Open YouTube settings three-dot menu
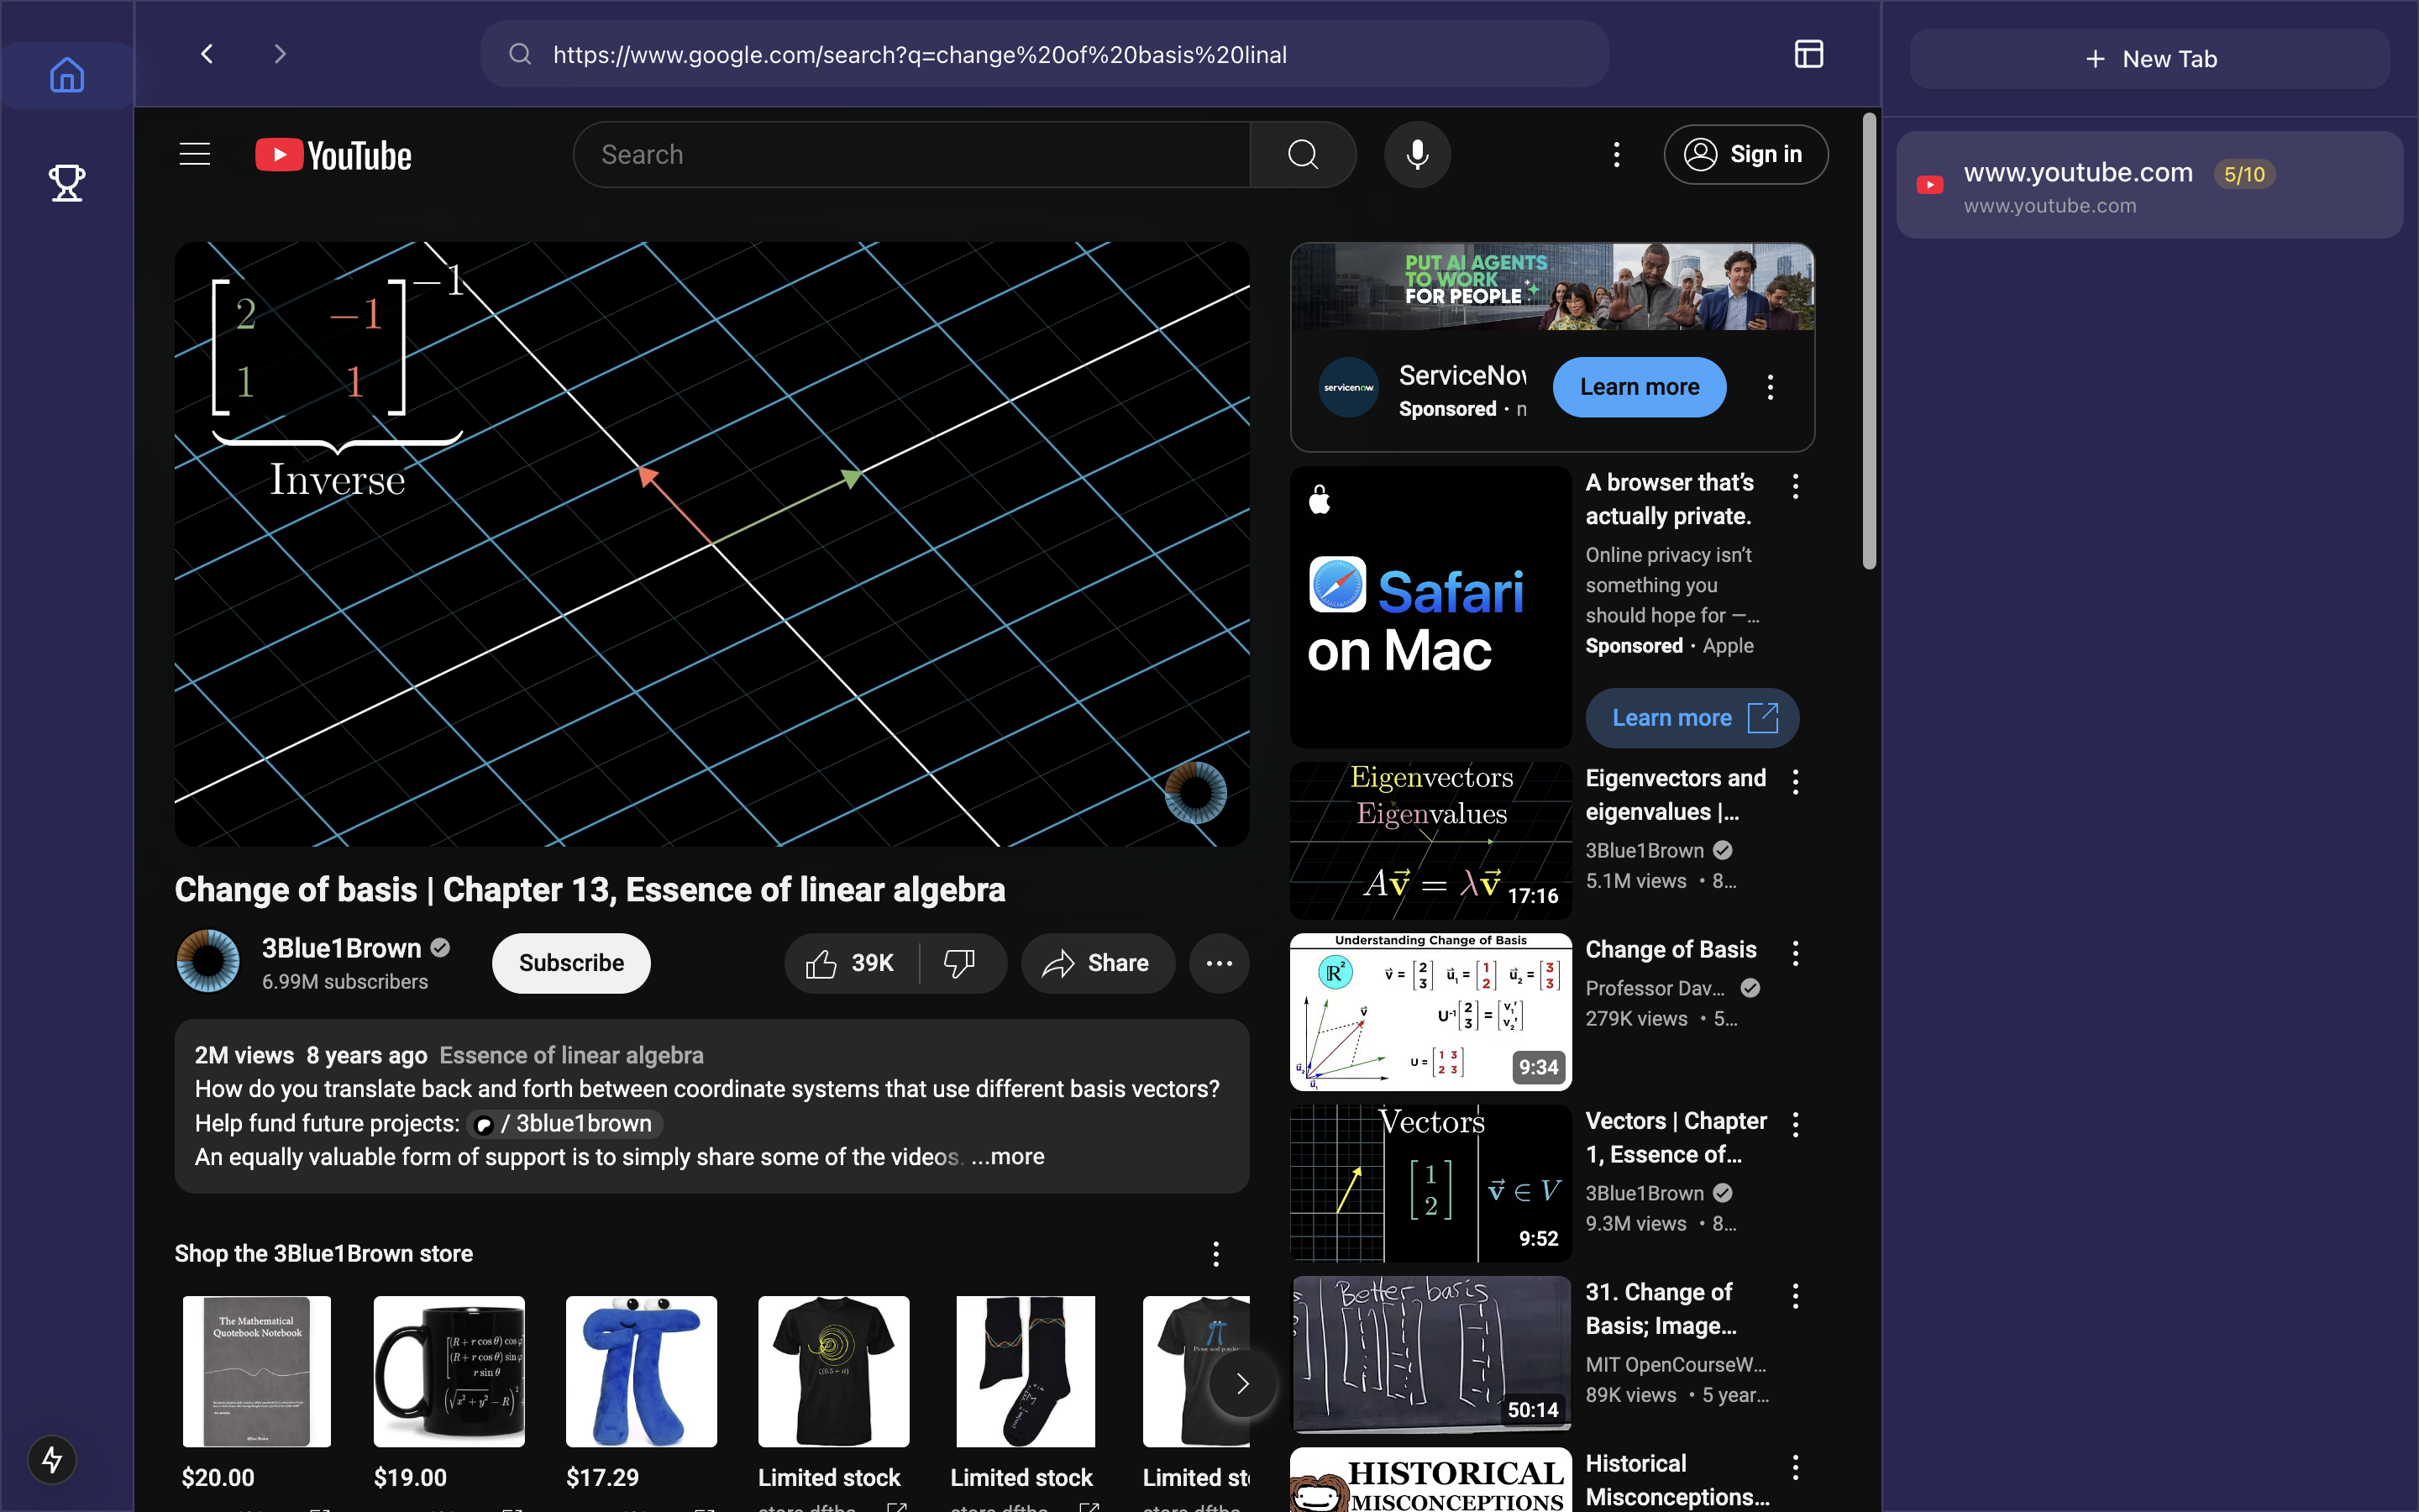This screenshot has height=1512, width=2419. pyautogui.click(x=1616, y=155)
